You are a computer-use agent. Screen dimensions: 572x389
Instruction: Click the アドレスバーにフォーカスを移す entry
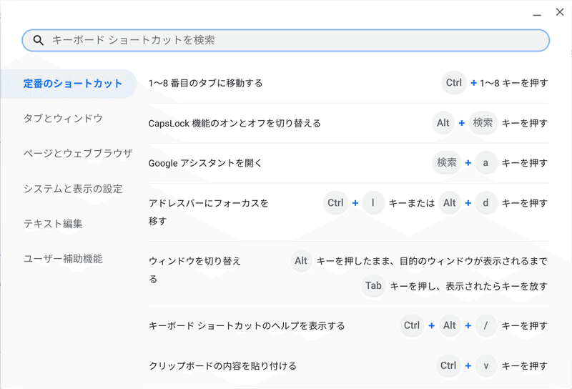[x=348, y=212]
